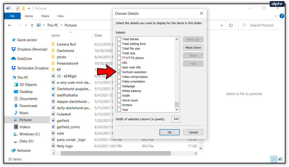
Task: Click the Documents icon in sidebar
Action: [16, 99]
